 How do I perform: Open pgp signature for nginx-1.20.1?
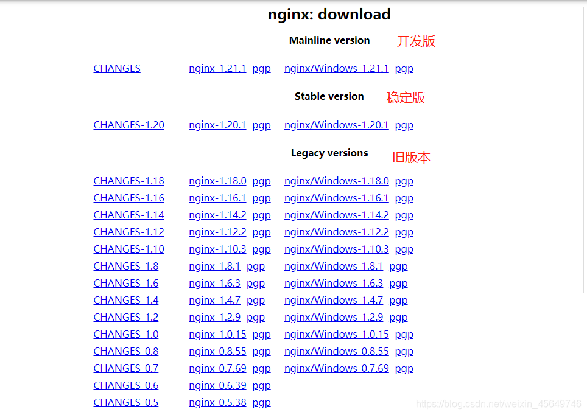261,125
